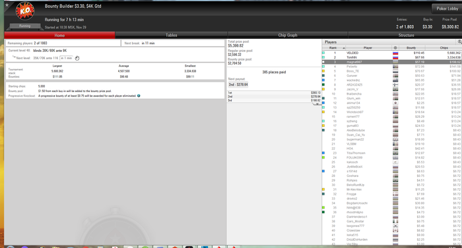Screen dimensions: 462x248
Task: Click the flag icon in Caro_Mostar's row
Action: point(395,222)
